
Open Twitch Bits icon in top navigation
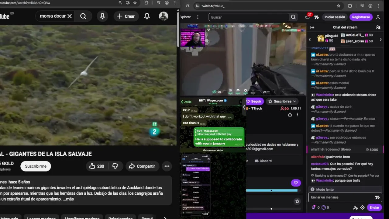tap(317, 17)
